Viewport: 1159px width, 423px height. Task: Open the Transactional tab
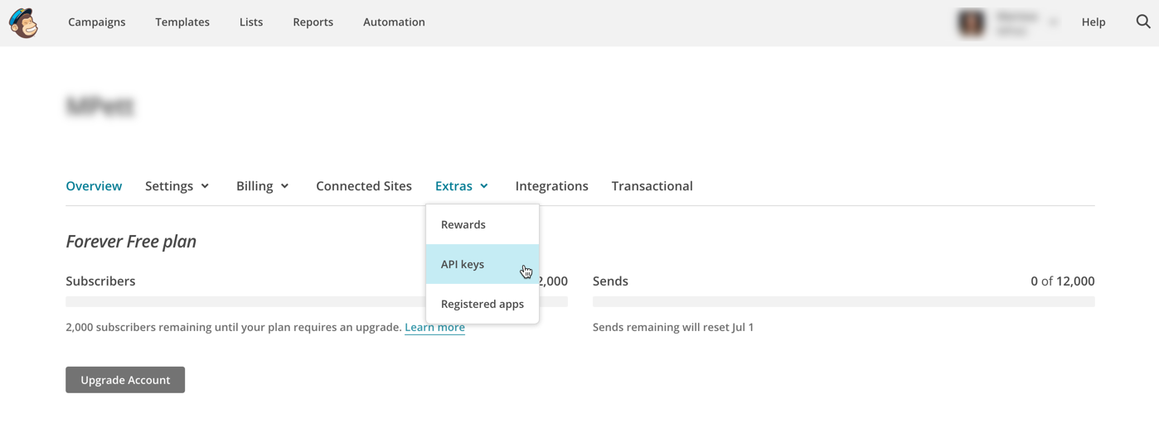click(652, 186)
